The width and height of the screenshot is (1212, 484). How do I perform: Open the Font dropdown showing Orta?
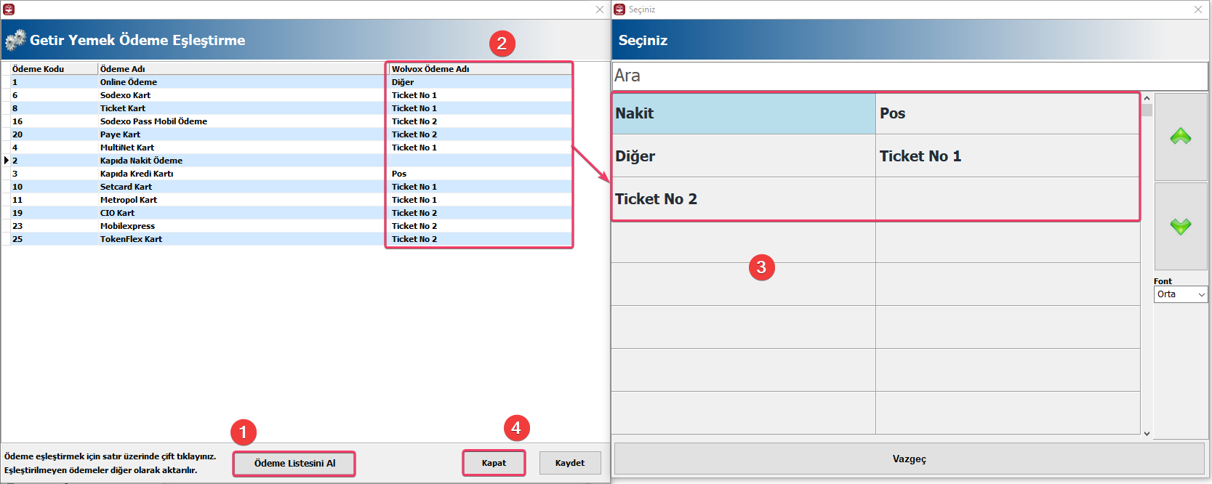point(1180,294)
